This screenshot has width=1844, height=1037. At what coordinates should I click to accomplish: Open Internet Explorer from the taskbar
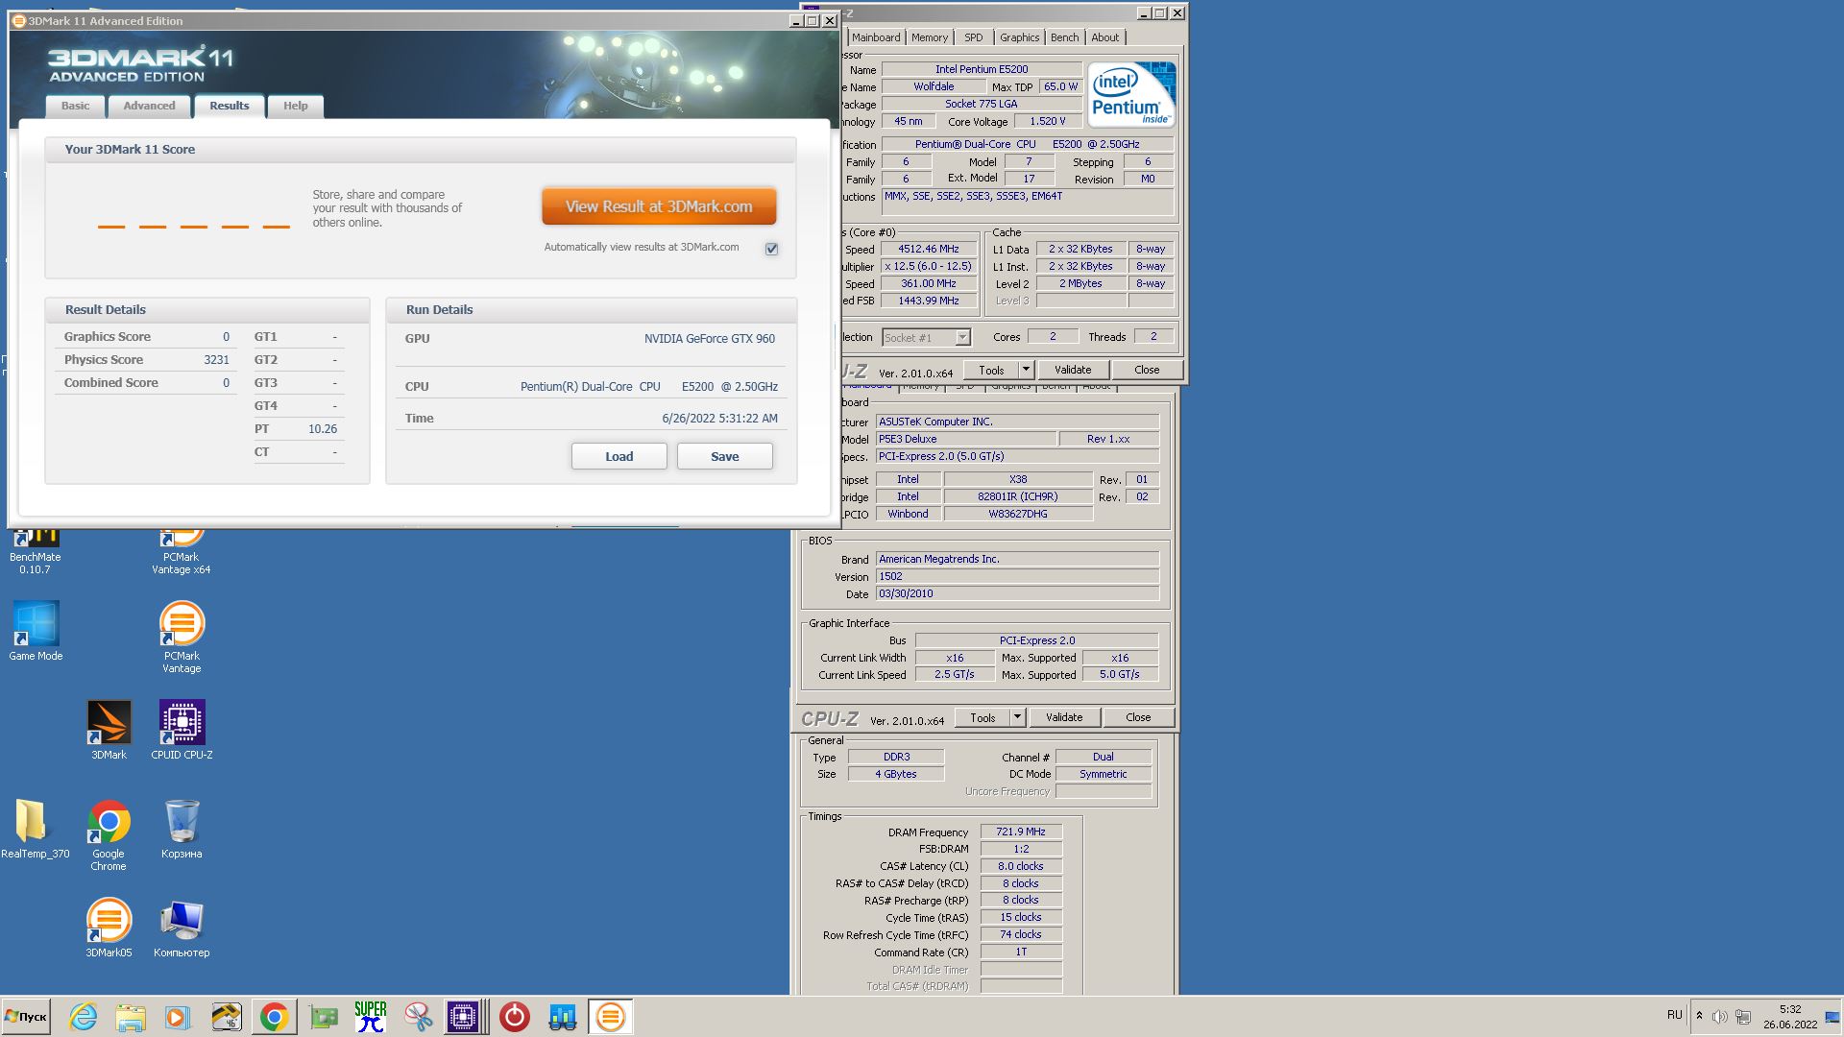(84, 1017)
